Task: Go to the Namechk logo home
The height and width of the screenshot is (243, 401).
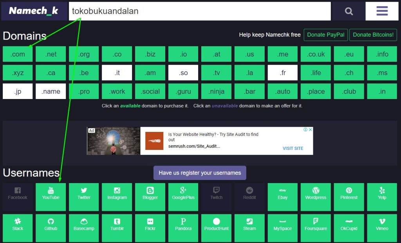Action: pos(34,11)
